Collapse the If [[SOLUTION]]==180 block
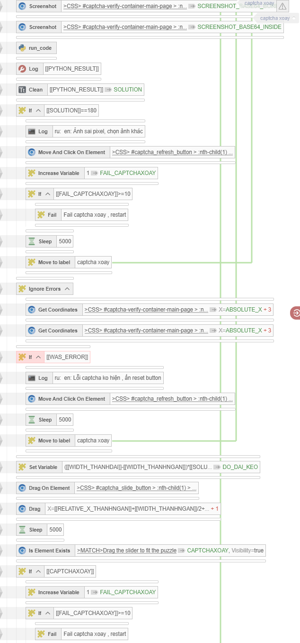Screen dimensions: 300x643 pyautogui.click(x=38, y=110)
